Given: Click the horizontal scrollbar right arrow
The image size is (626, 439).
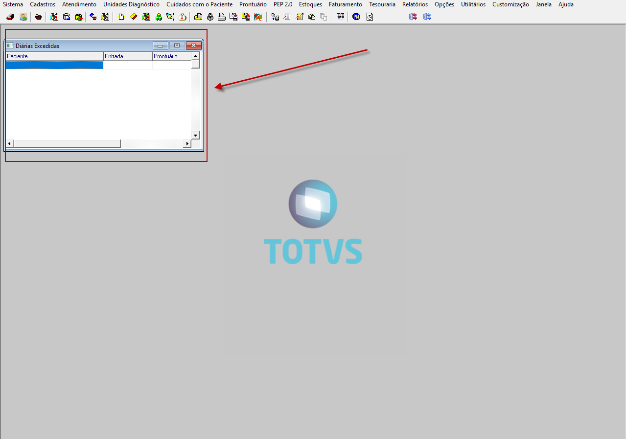Looking at the screenshot, I should 186,143.
